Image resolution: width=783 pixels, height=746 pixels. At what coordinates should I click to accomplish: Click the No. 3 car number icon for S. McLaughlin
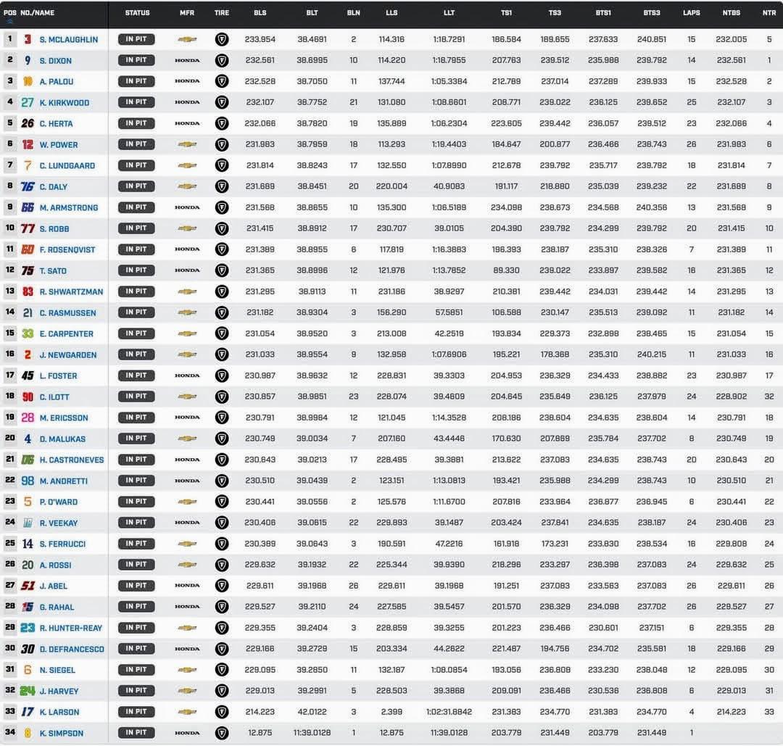coord(28,39)
